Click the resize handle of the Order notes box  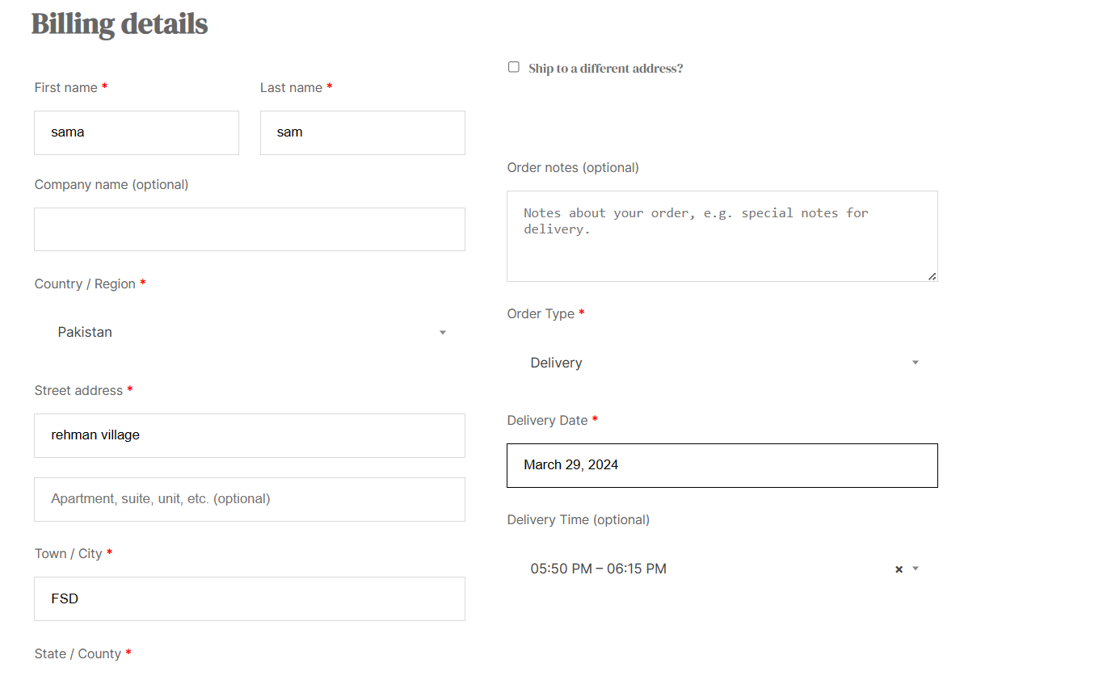click(932, 275)
